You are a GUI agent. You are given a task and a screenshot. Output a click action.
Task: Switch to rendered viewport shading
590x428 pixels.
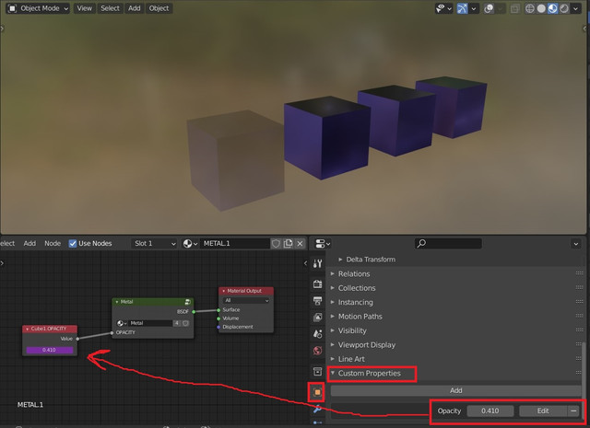(x=564, y=8)
